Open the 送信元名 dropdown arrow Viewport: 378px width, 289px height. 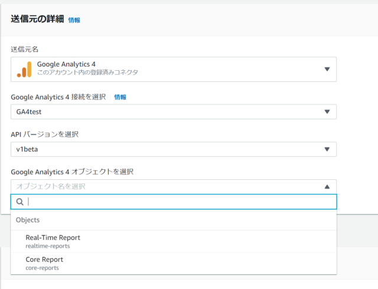pos(327,70)
